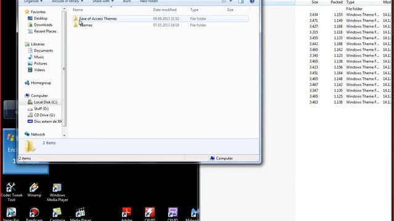Image resolution: width=394 pixels, height=221 pixels.
Task: Open the Windows Media Player desktop shortcut
Action: point(57,192)
